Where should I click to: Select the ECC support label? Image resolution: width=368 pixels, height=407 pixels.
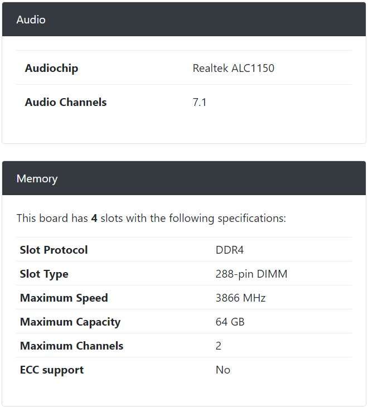point(52,370)
